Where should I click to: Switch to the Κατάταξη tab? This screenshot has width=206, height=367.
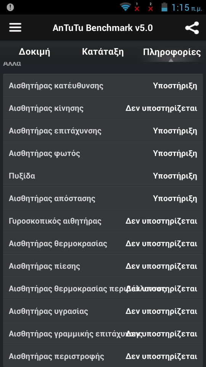click(x=103, y=52)
